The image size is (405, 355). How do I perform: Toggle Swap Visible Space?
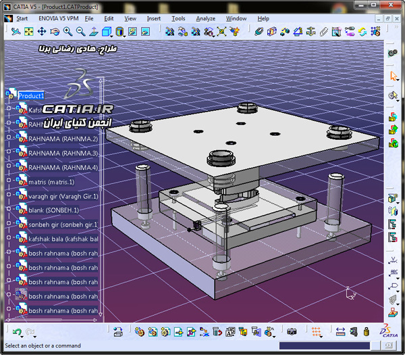click(145, 32)
